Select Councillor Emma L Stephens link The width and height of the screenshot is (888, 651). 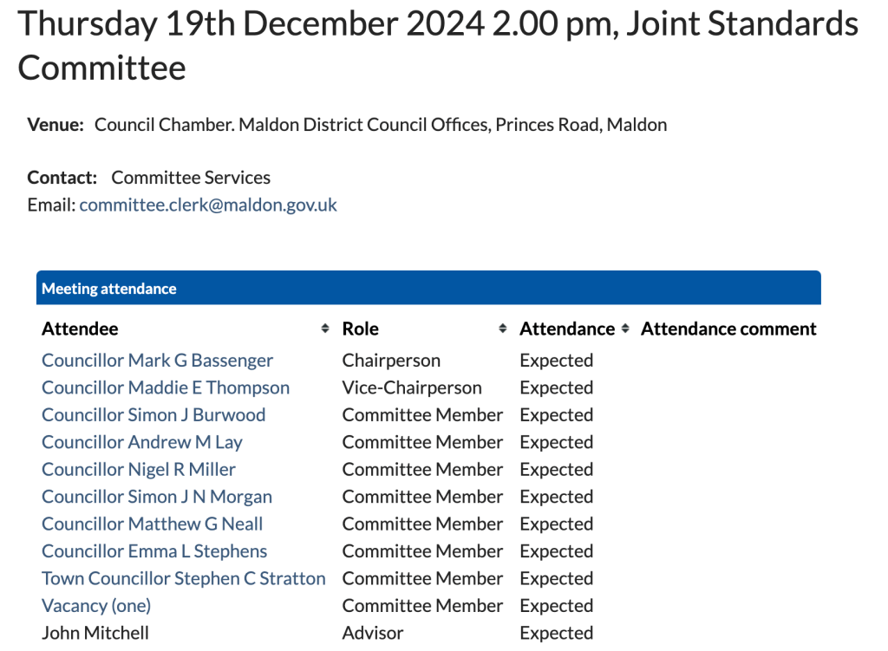coord(154,551)
